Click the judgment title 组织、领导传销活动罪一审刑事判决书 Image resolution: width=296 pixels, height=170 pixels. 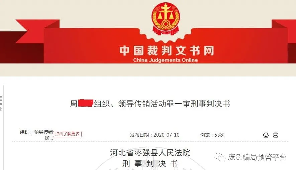(162, 104)
